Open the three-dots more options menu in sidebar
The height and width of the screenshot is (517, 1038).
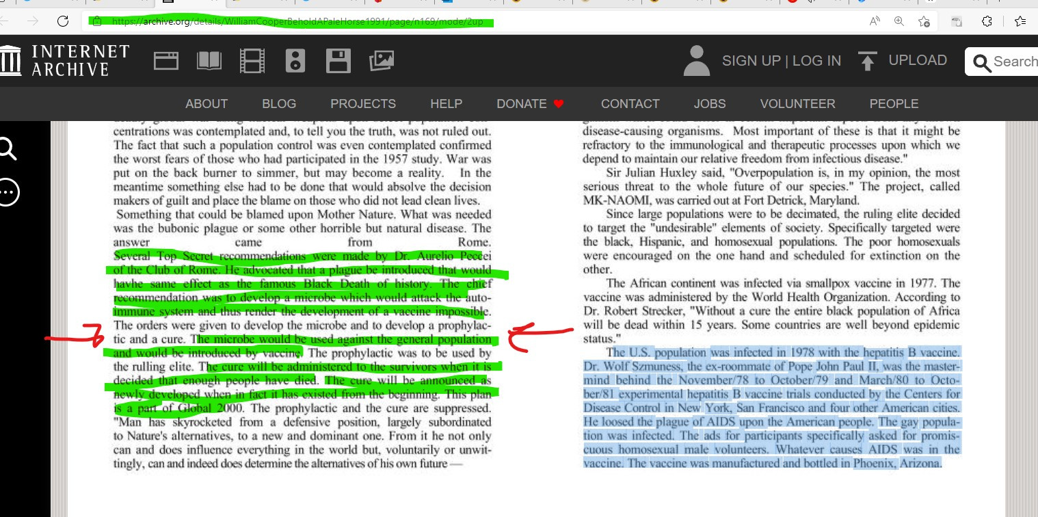pos(8,192)
